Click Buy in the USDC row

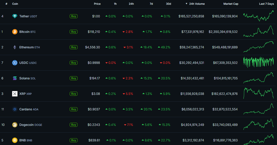click(x=74, y=63)
